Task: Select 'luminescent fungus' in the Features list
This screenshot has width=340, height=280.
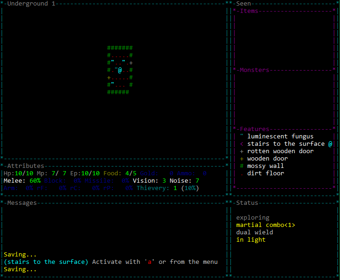Action: click(x=280, y=137)
